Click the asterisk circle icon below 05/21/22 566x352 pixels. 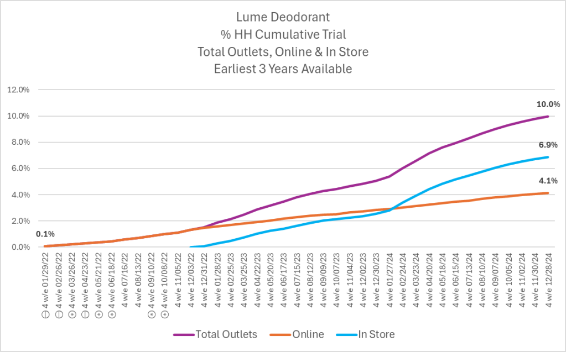pos(98,314)
